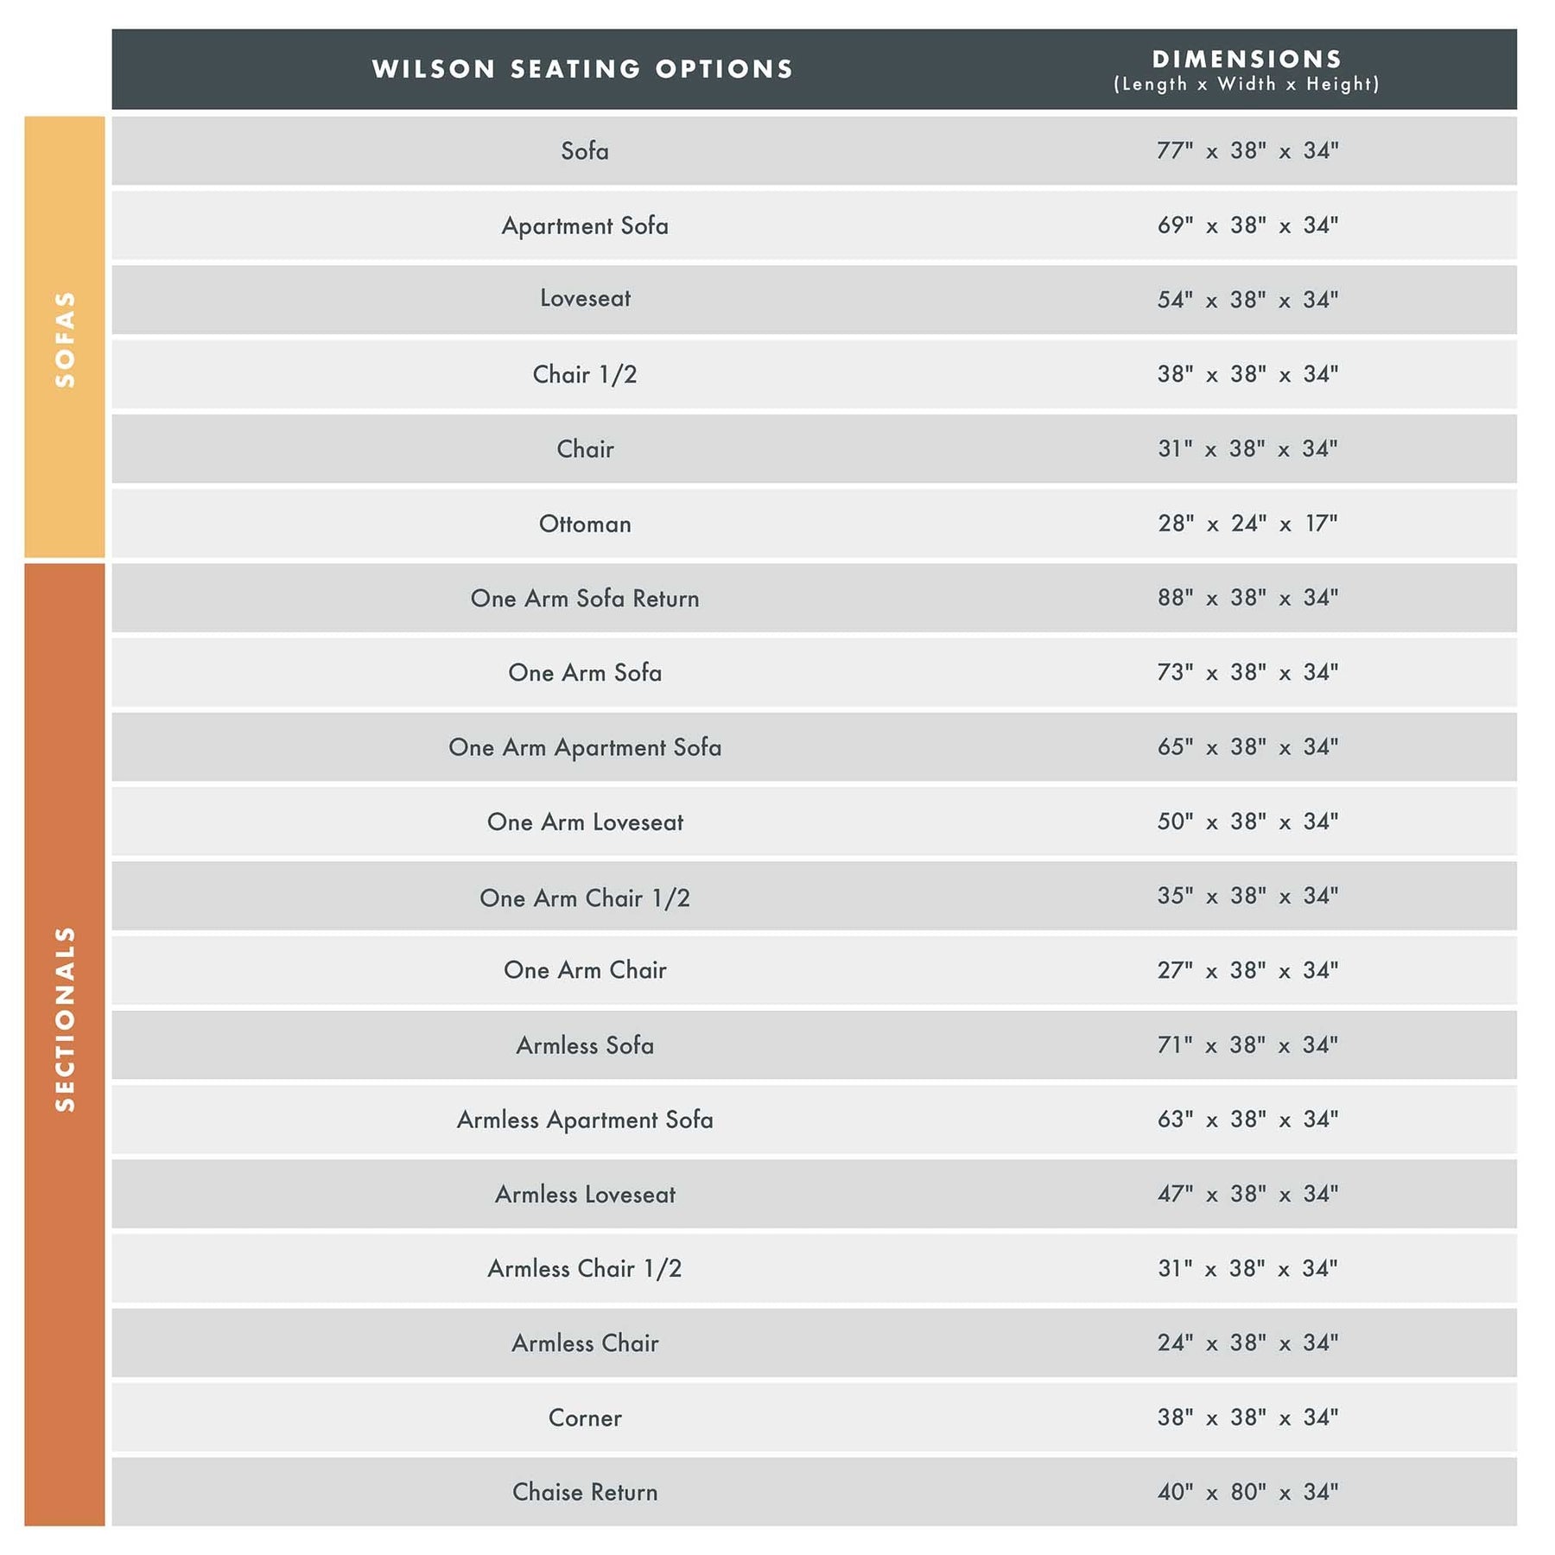Click the Chaise Return label

585,1492
